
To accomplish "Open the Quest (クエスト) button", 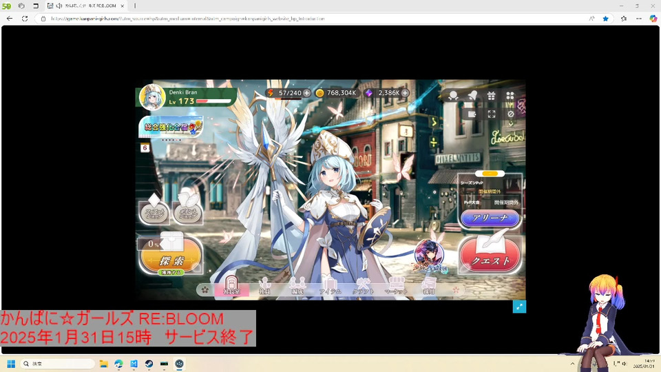I will [x=490, y=256].
